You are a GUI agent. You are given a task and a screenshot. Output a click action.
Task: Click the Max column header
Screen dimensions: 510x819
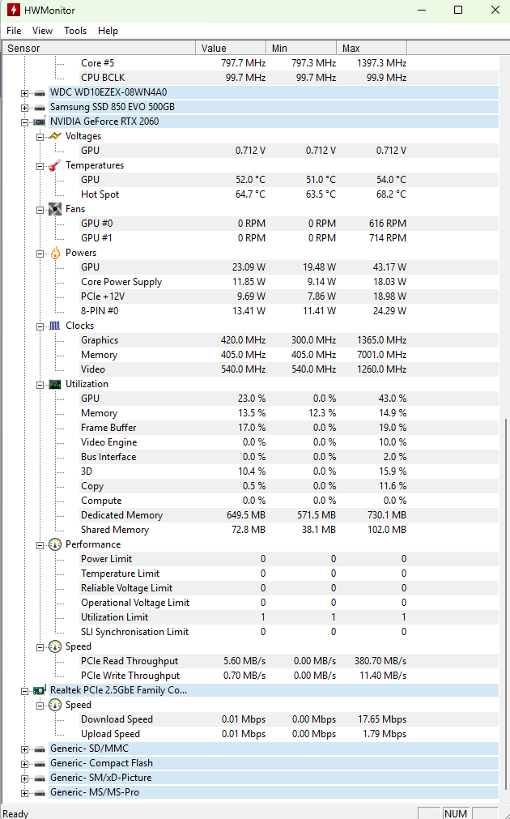[371, 48]
